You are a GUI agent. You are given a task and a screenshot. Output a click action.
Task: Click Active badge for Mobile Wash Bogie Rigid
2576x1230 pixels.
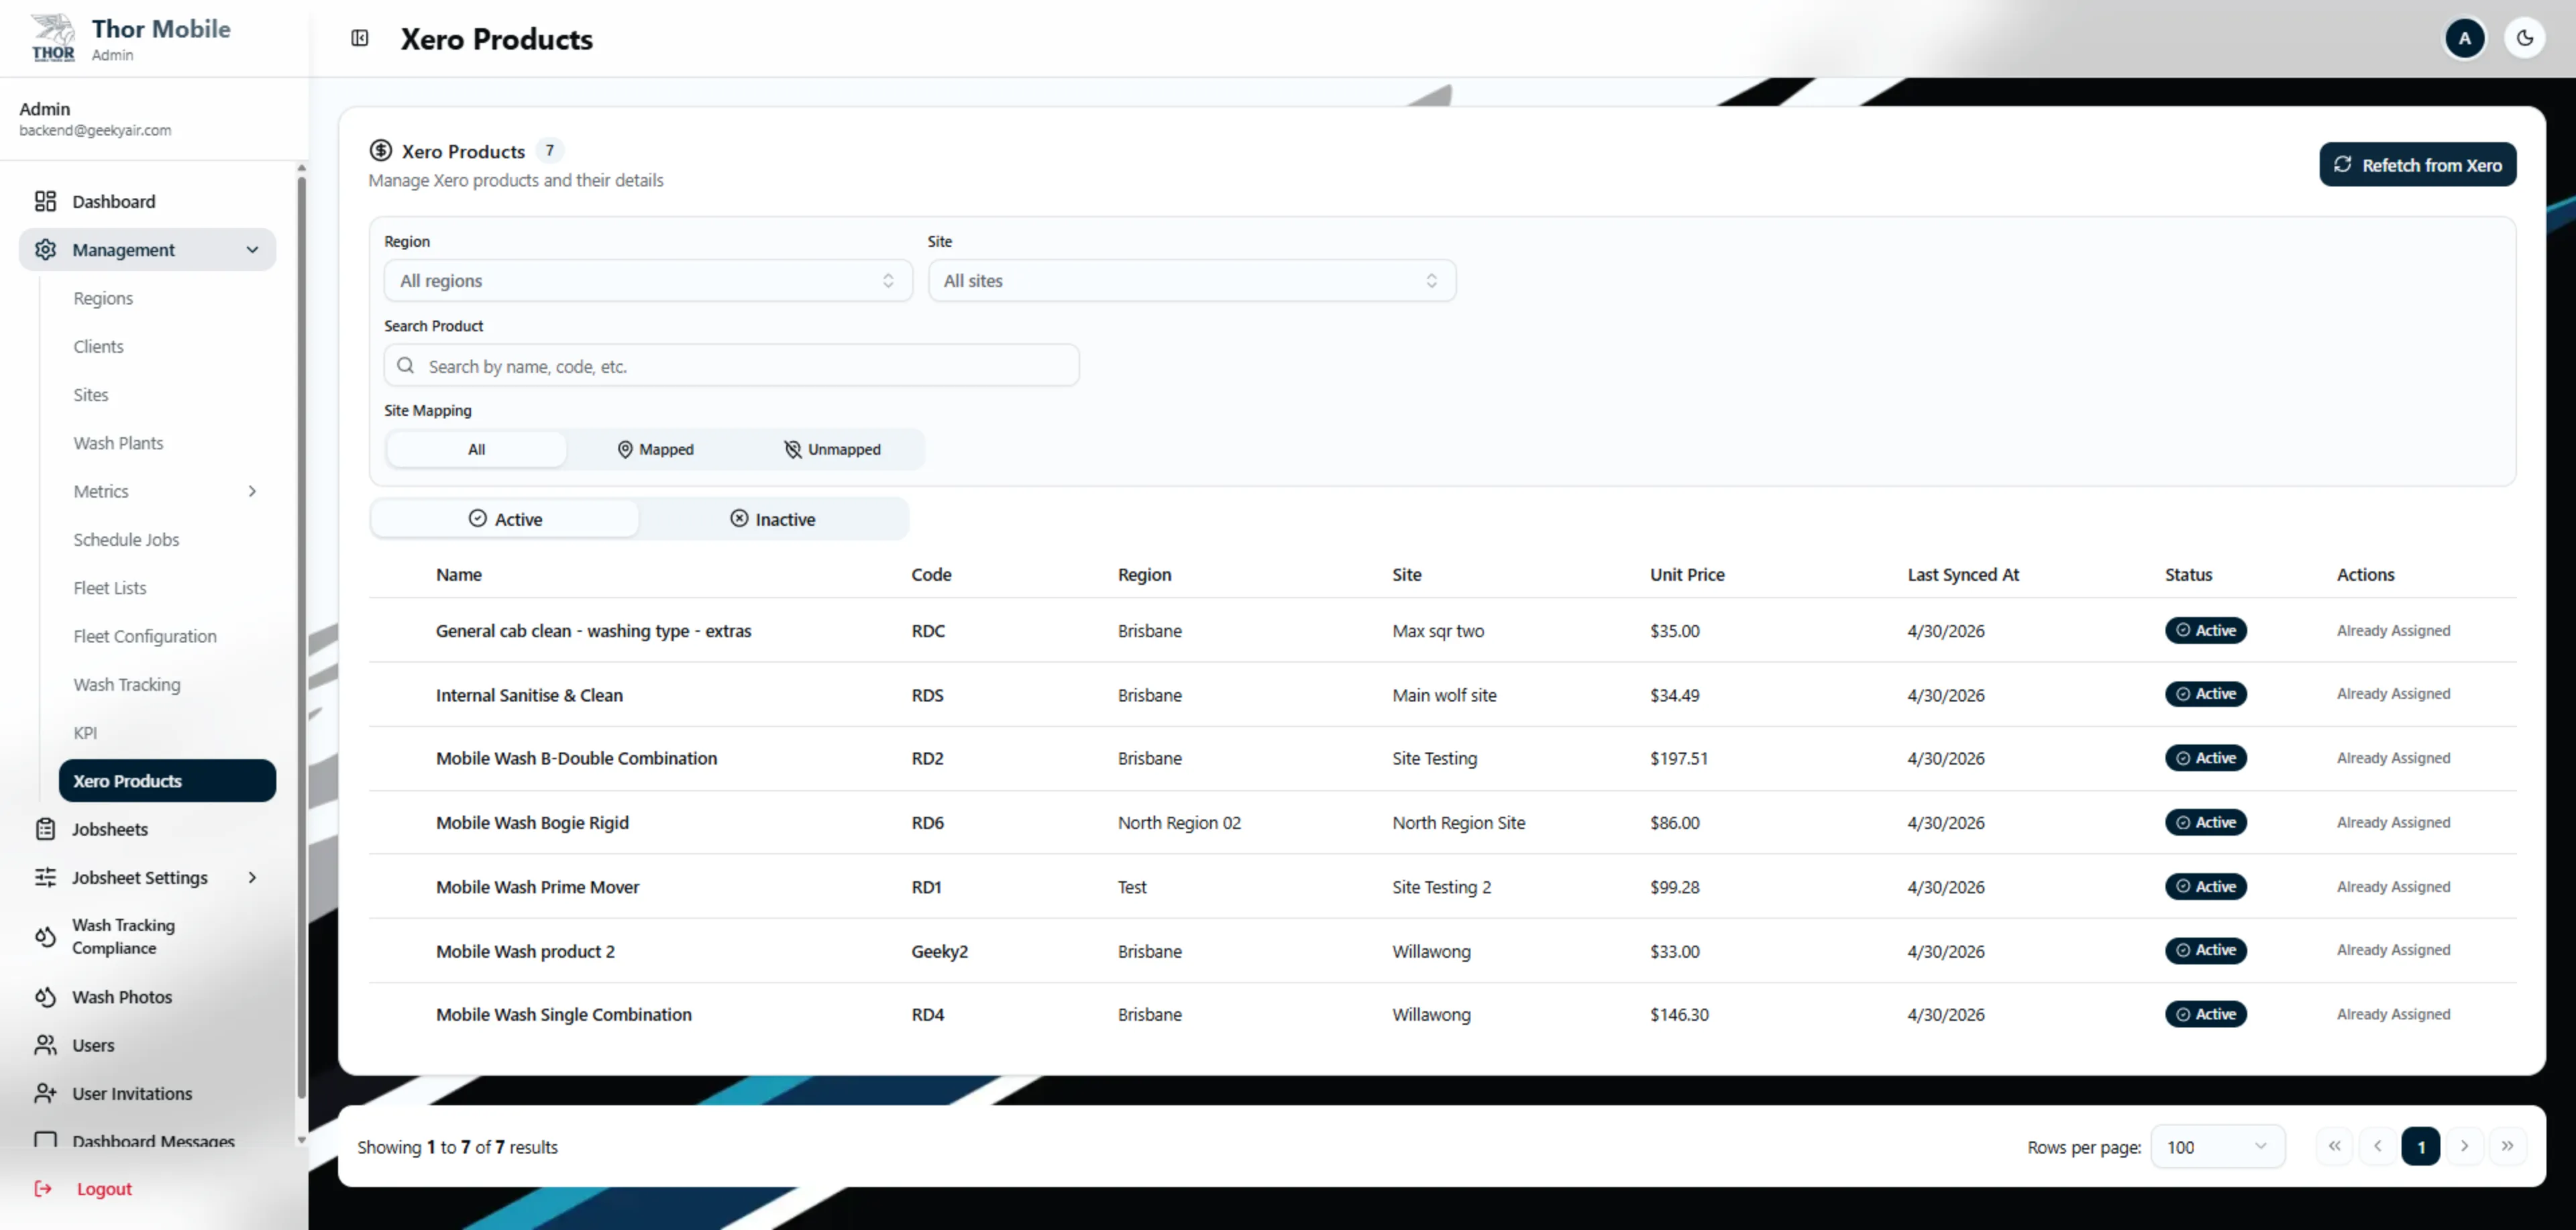coord(2205,822)
